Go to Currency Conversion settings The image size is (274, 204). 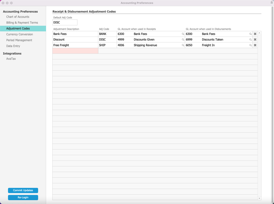tap(20, 34)
